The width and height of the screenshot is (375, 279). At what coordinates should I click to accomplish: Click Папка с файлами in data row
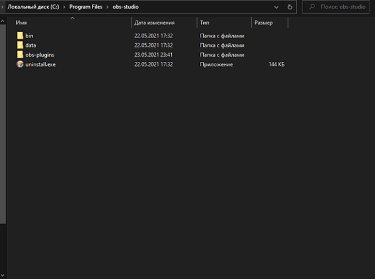tap(222, 46)
